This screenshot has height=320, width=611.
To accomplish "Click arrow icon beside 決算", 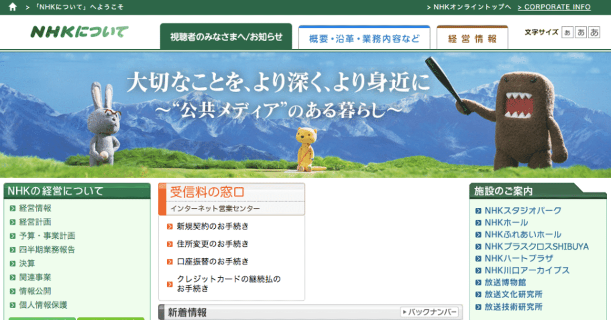I will coord(13,264).
